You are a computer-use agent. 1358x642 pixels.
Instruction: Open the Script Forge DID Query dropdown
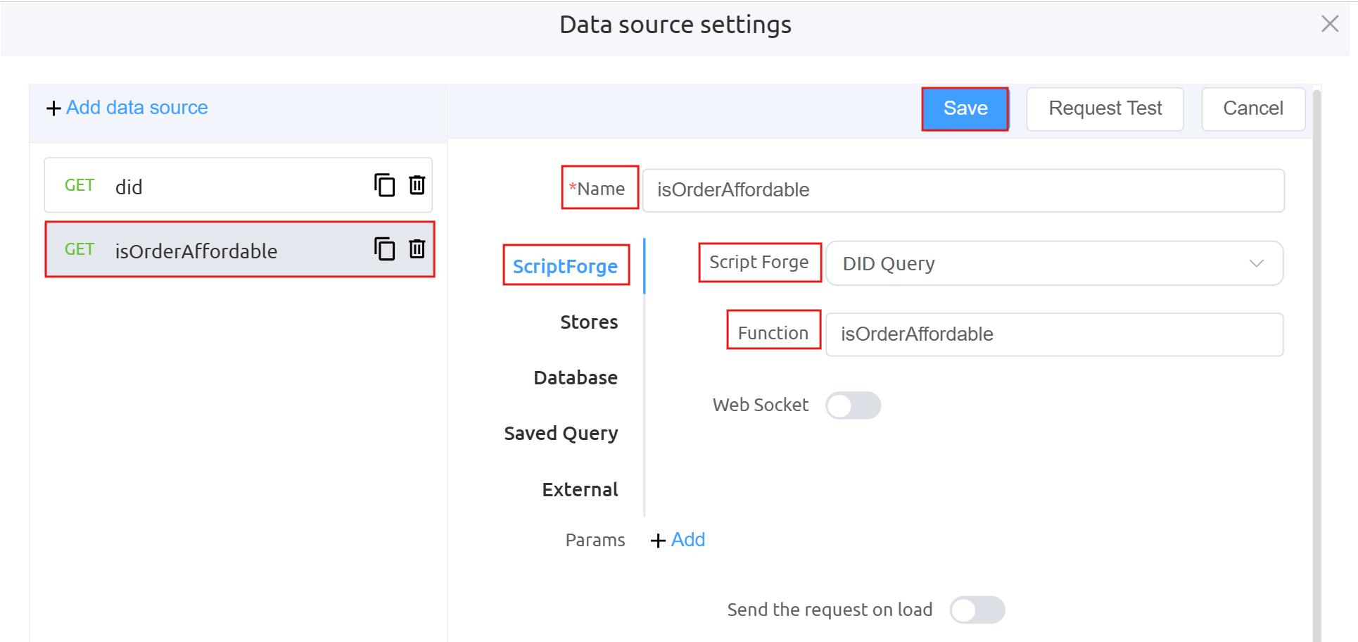pos(1053,264)
